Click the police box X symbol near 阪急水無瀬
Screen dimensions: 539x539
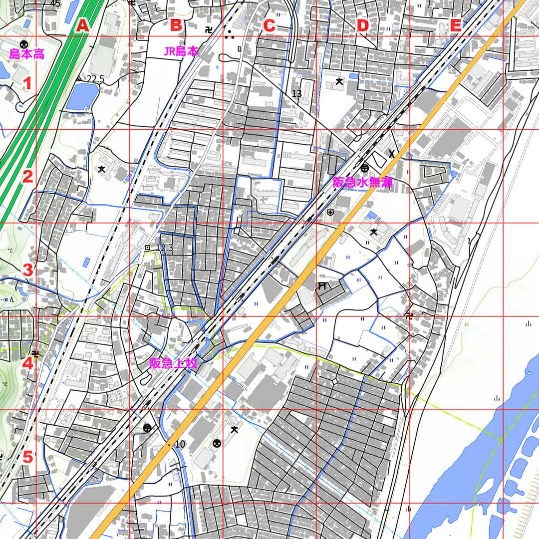tap(392, 154)
